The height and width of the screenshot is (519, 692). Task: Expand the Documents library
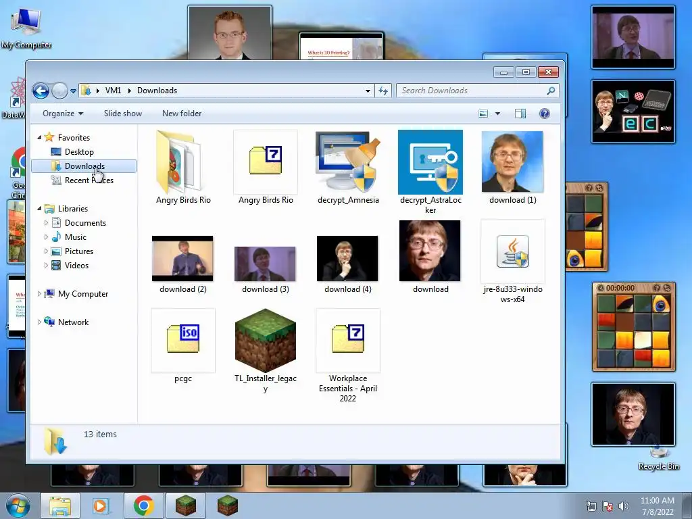(x=46, y=223)
